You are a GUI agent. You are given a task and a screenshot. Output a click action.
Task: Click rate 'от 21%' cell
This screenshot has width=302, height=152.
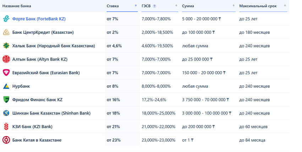(113, 126)
